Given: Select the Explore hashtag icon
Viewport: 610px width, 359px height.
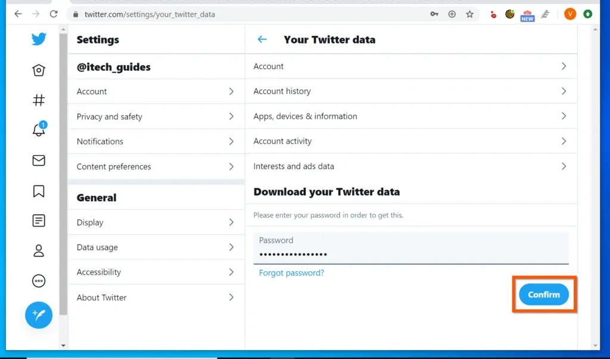Looking at the screenshot, I should click(39, 100).
